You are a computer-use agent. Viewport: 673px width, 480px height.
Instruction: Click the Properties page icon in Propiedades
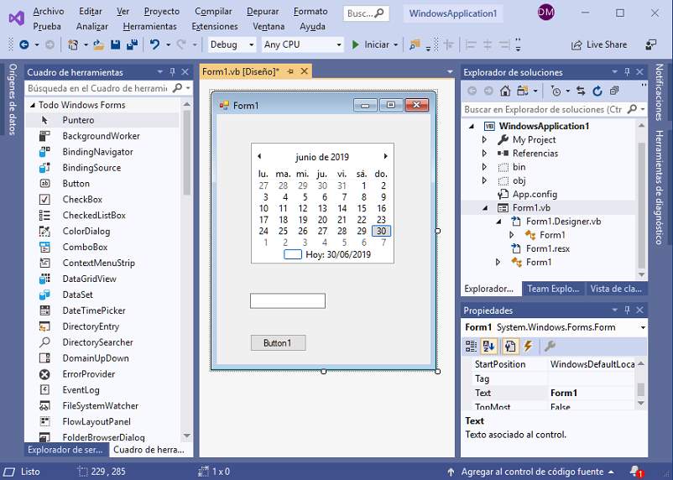pyautogui.click(x=510, y=346)
